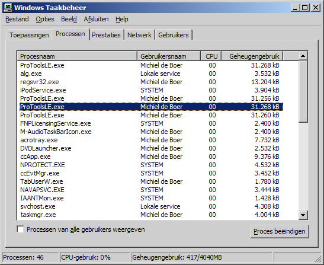Open the Bestand menu
Viewport: 324px width, 265px height.
(x=17, y=19)
